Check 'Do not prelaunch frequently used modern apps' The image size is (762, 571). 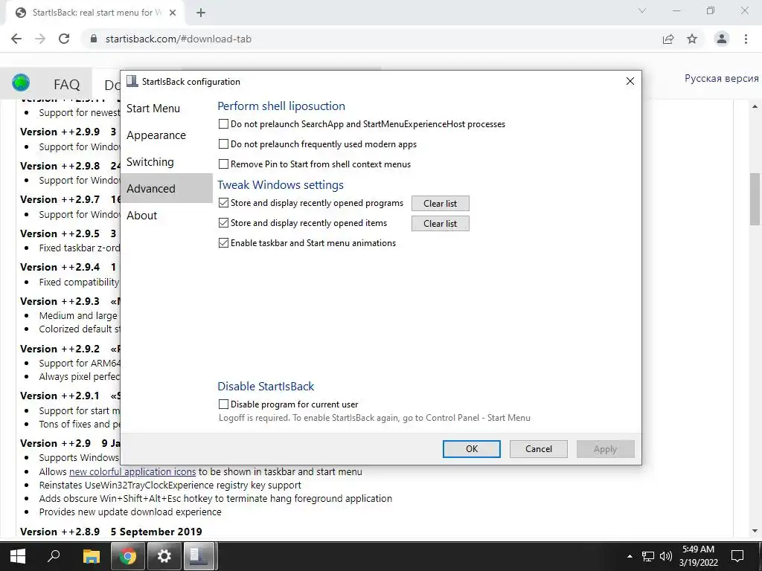click(x=223, y=144)
